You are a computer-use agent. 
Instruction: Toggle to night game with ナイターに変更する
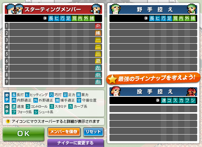tap(76, 143)
